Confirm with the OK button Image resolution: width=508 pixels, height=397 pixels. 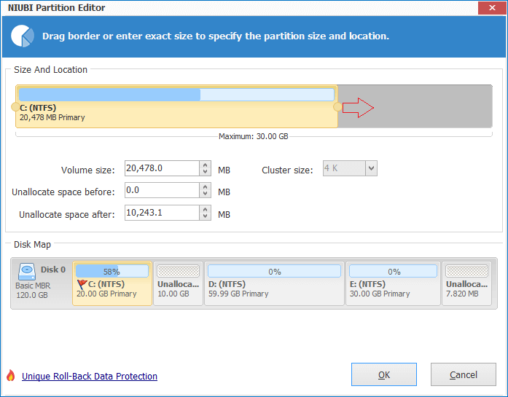[x=384, y=374]
